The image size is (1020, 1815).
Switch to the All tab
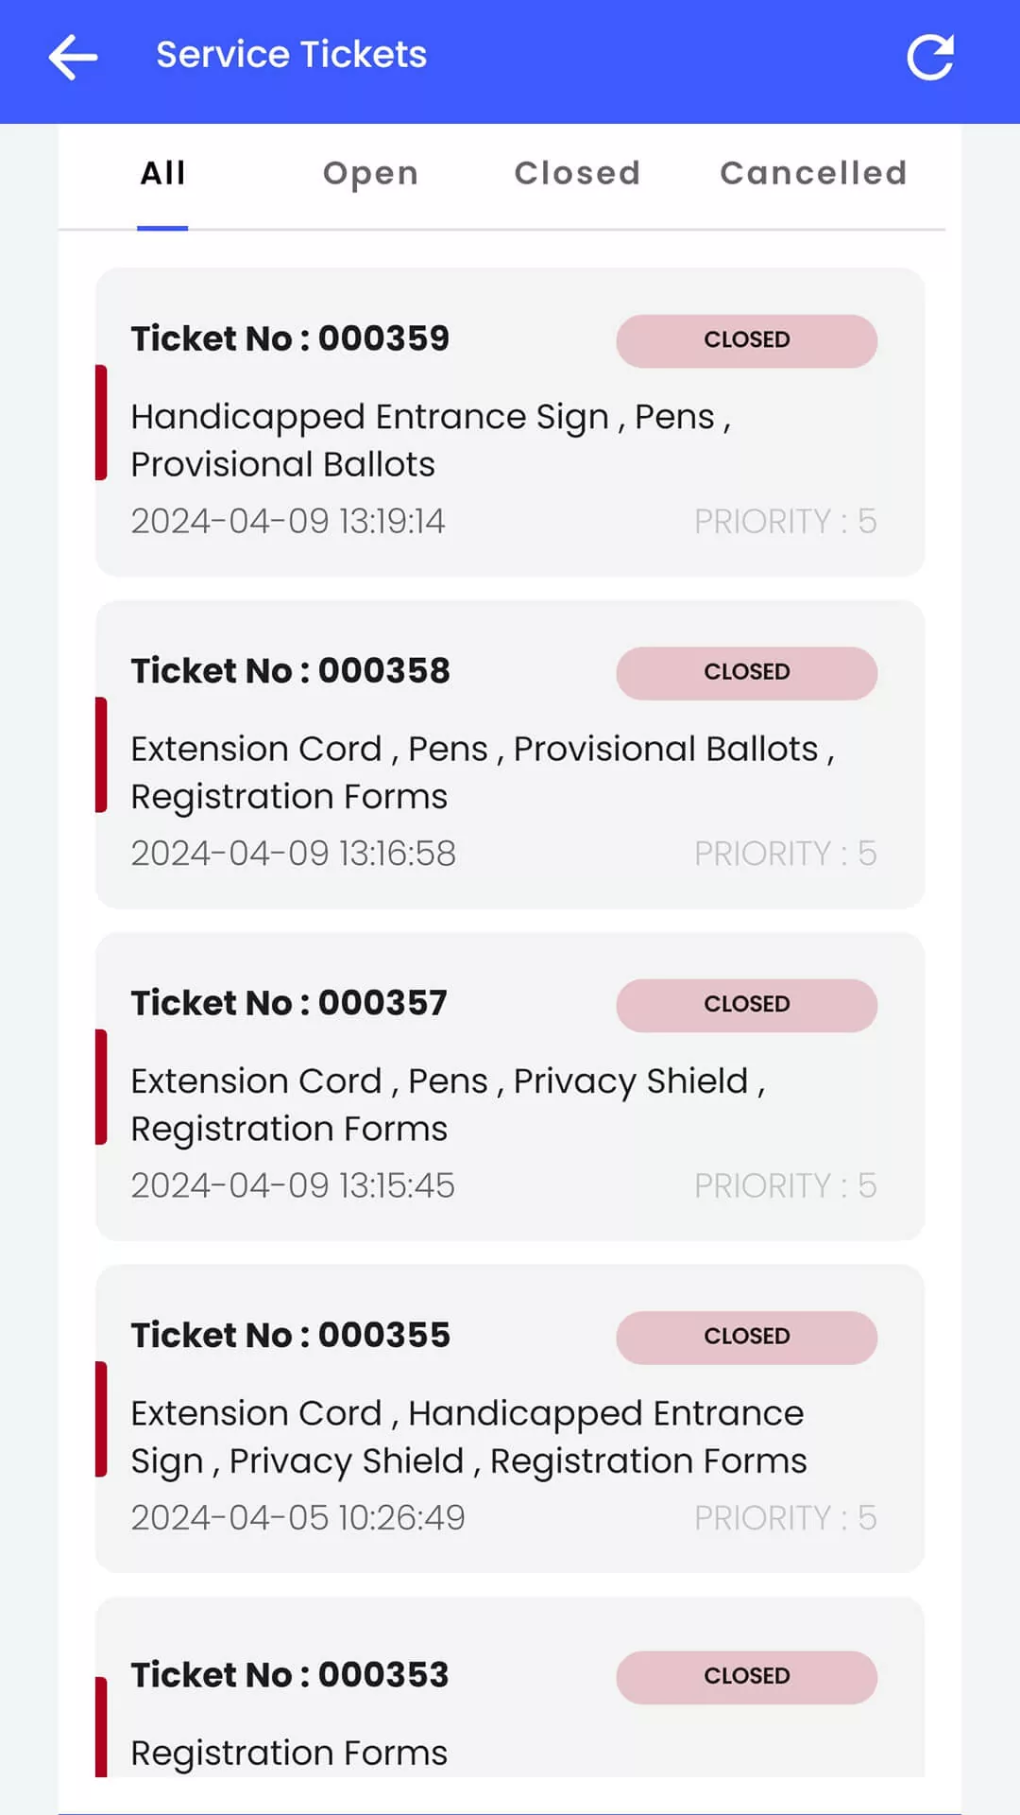pos(162,174)
